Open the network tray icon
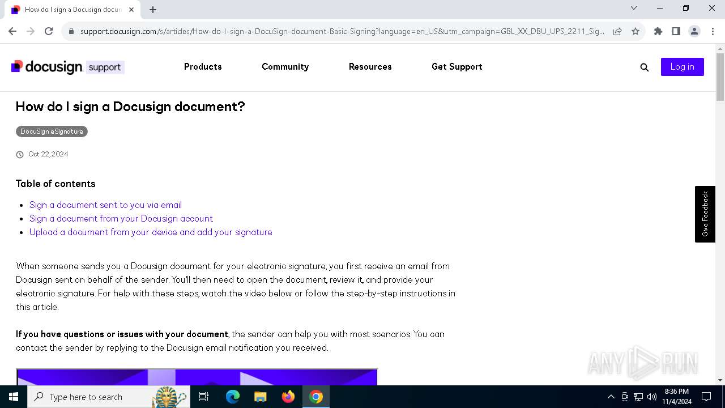The height and width of the screenshot is (408, 725). (638, 397)
